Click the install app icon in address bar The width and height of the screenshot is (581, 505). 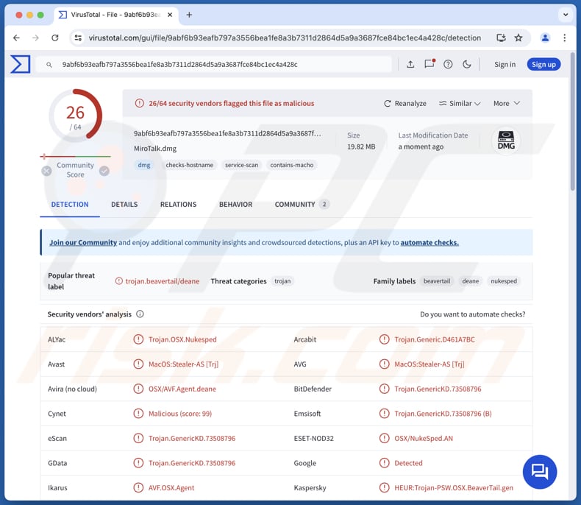[501, 38]
